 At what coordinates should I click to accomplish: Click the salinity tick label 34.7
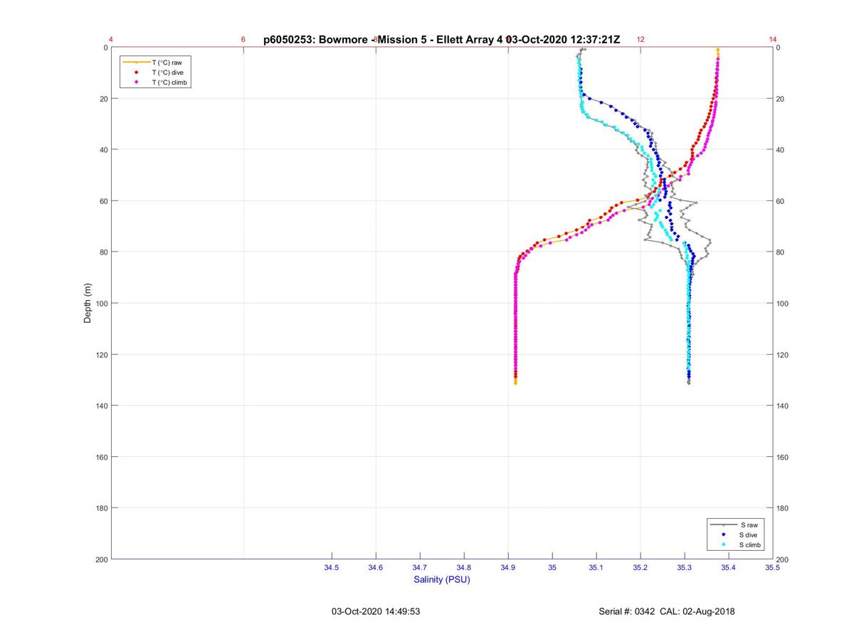(x=420, y=568)
